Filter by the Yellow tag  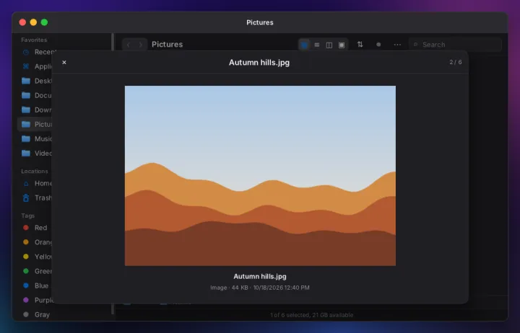(x=35, y=257)
